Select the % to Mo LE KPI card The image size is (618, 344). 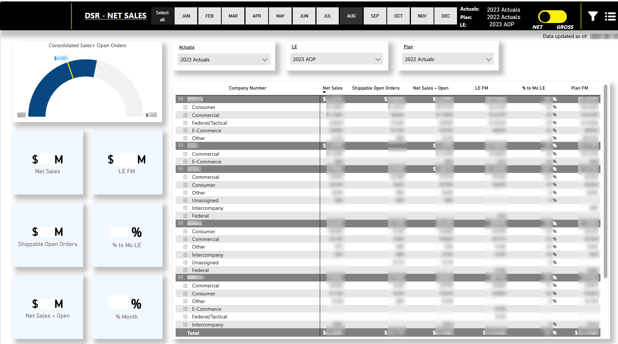coord(127,235)
